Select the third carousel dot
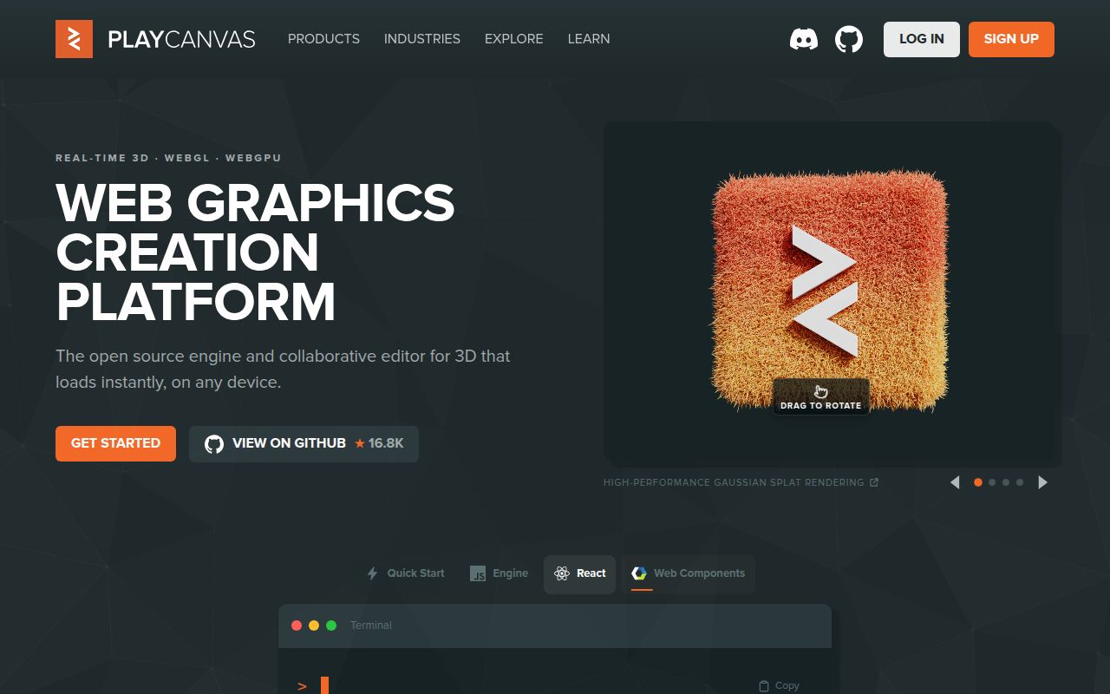1110x694 pixels. coord(1006,482)
